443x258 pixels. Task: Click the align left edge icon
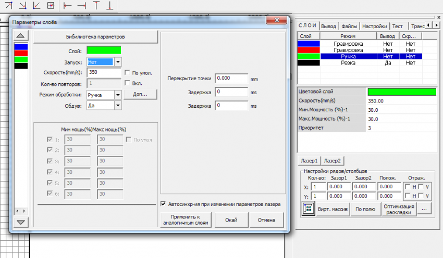pos(67,6)
